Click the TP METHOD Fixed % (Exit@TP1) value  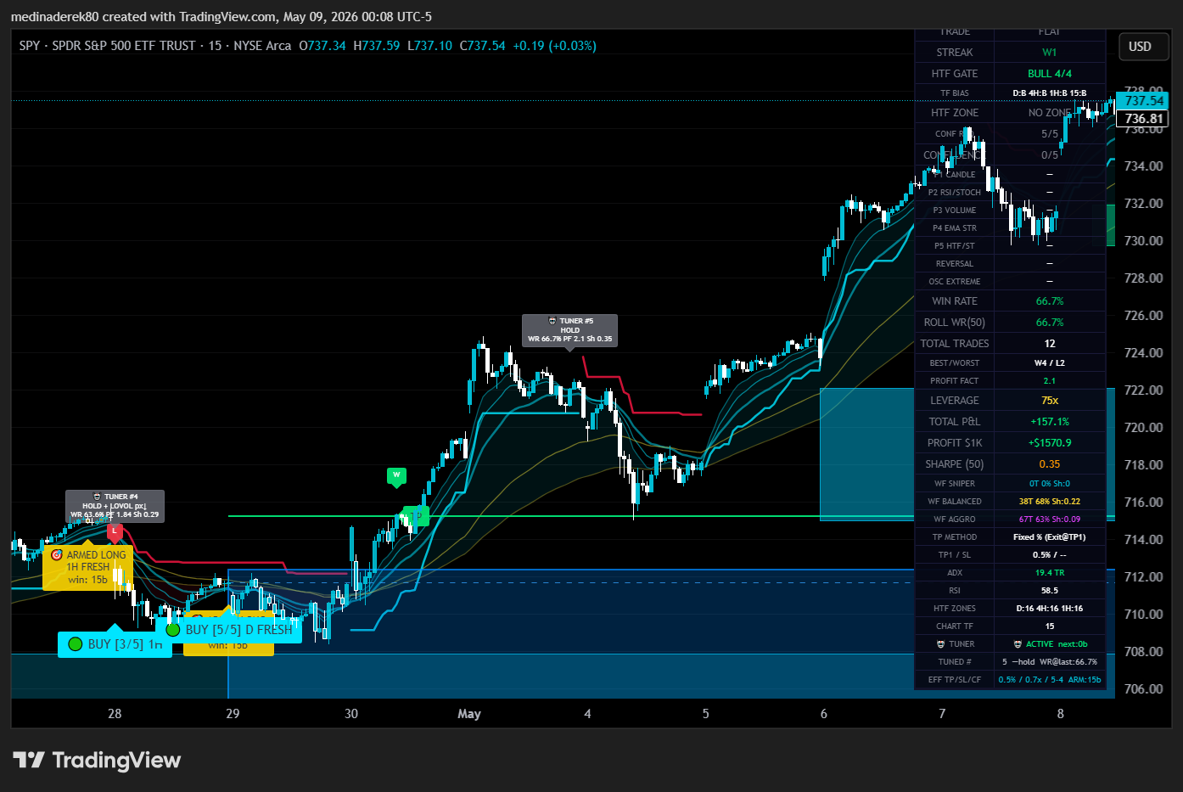point(1050,537)
